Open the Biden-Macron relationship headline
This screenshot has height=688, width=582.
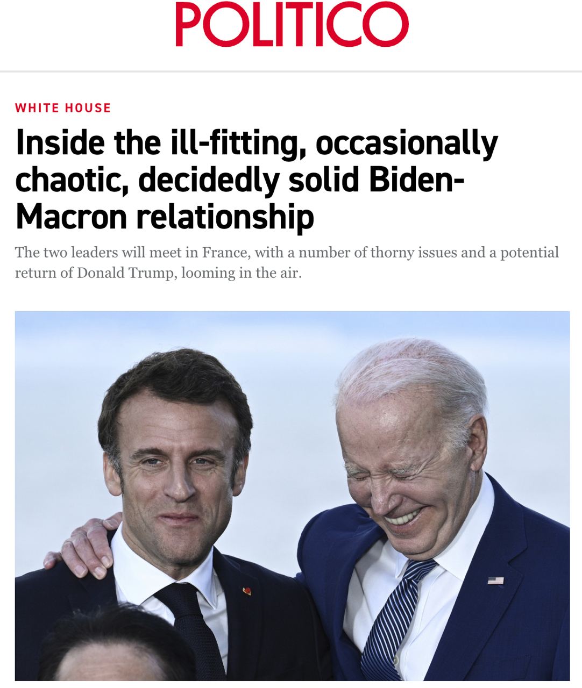coord(257,179)
